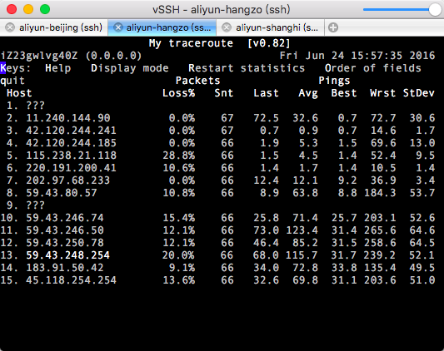Viewport: 444px width, 351px height.
Task: Adjust the title bar slider knob
Action: click(435, 10)
